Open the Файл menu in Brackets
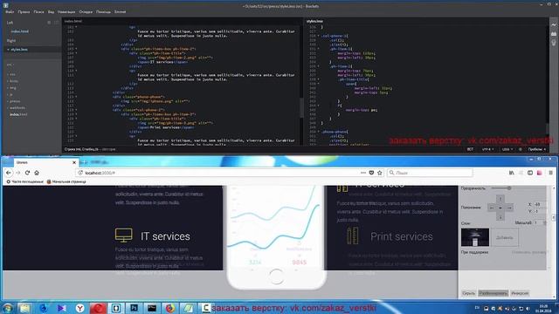This screenshot has width=559, height=314. coord(10,11)
